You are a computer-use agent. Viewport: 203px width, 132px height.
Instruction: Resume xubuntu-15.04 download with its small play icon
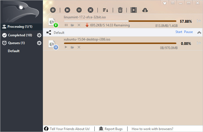66,47
